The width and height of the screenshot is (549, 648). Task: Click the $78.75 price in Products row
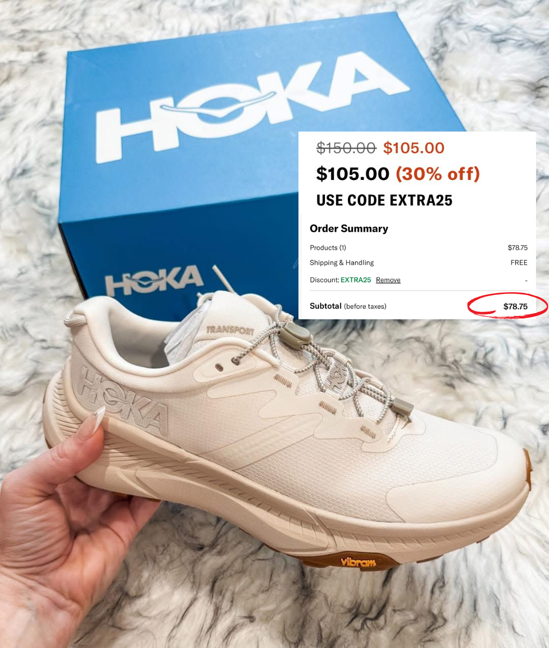518,248
